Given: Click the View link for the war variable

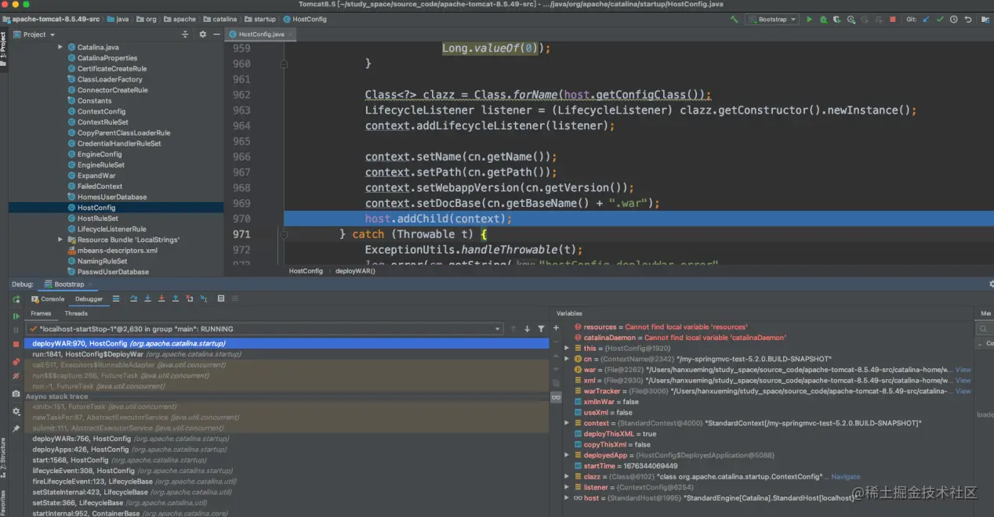Looking at the screenshot, I should click(963, 370).
